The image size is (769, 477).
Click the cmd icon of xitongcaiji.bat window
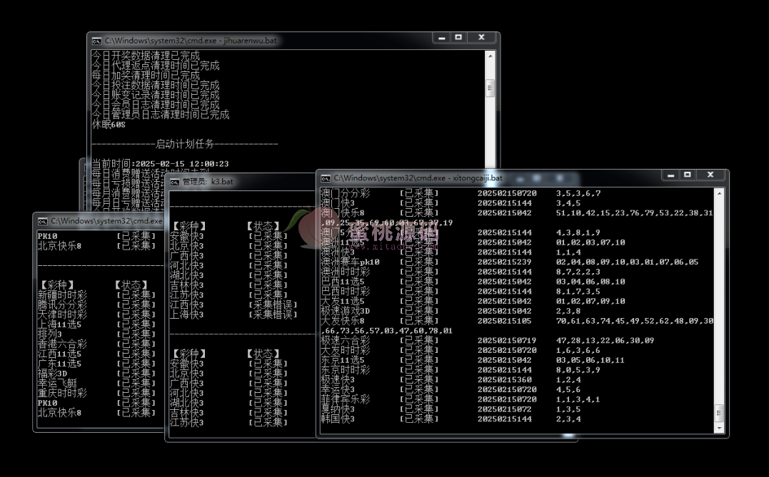326,178
